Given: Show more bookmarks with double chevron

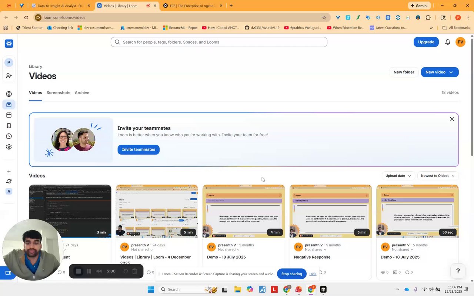Looking at the screenshot, I should pyautogui.click(x=431, y=28).
